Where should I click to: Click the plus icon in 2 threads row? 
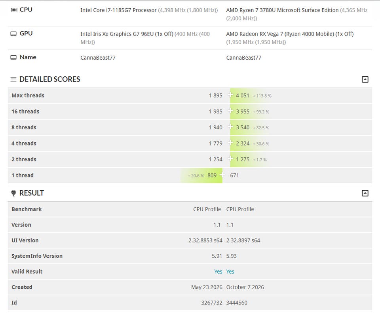230,159
